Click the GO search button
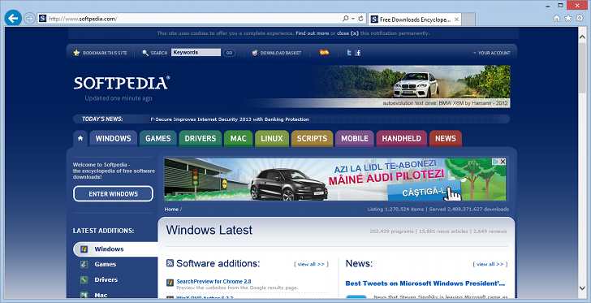This screenshot has height=303, width=591. click(229, 53)
